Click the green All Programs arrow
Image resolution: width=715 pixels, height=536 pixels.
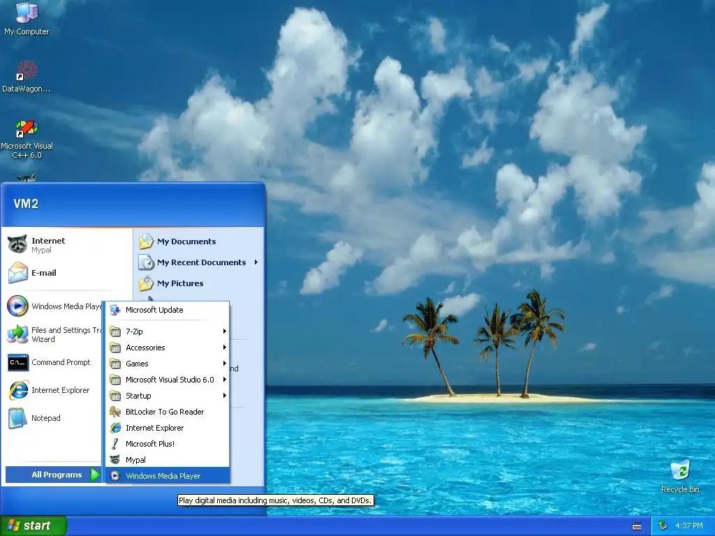click(x=94, y=475)
